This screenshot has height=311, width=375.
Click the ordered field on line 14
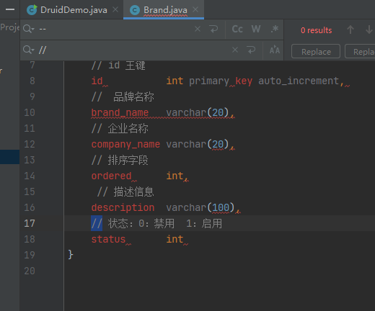click(111, 176)
